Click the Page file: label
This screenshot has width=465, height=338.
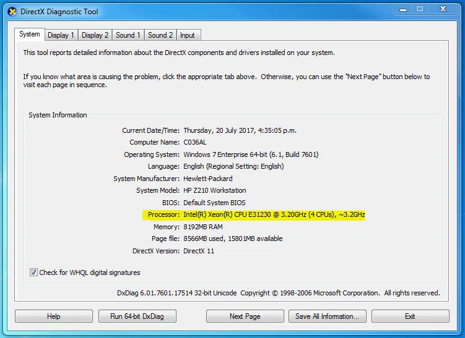[165, 239]
